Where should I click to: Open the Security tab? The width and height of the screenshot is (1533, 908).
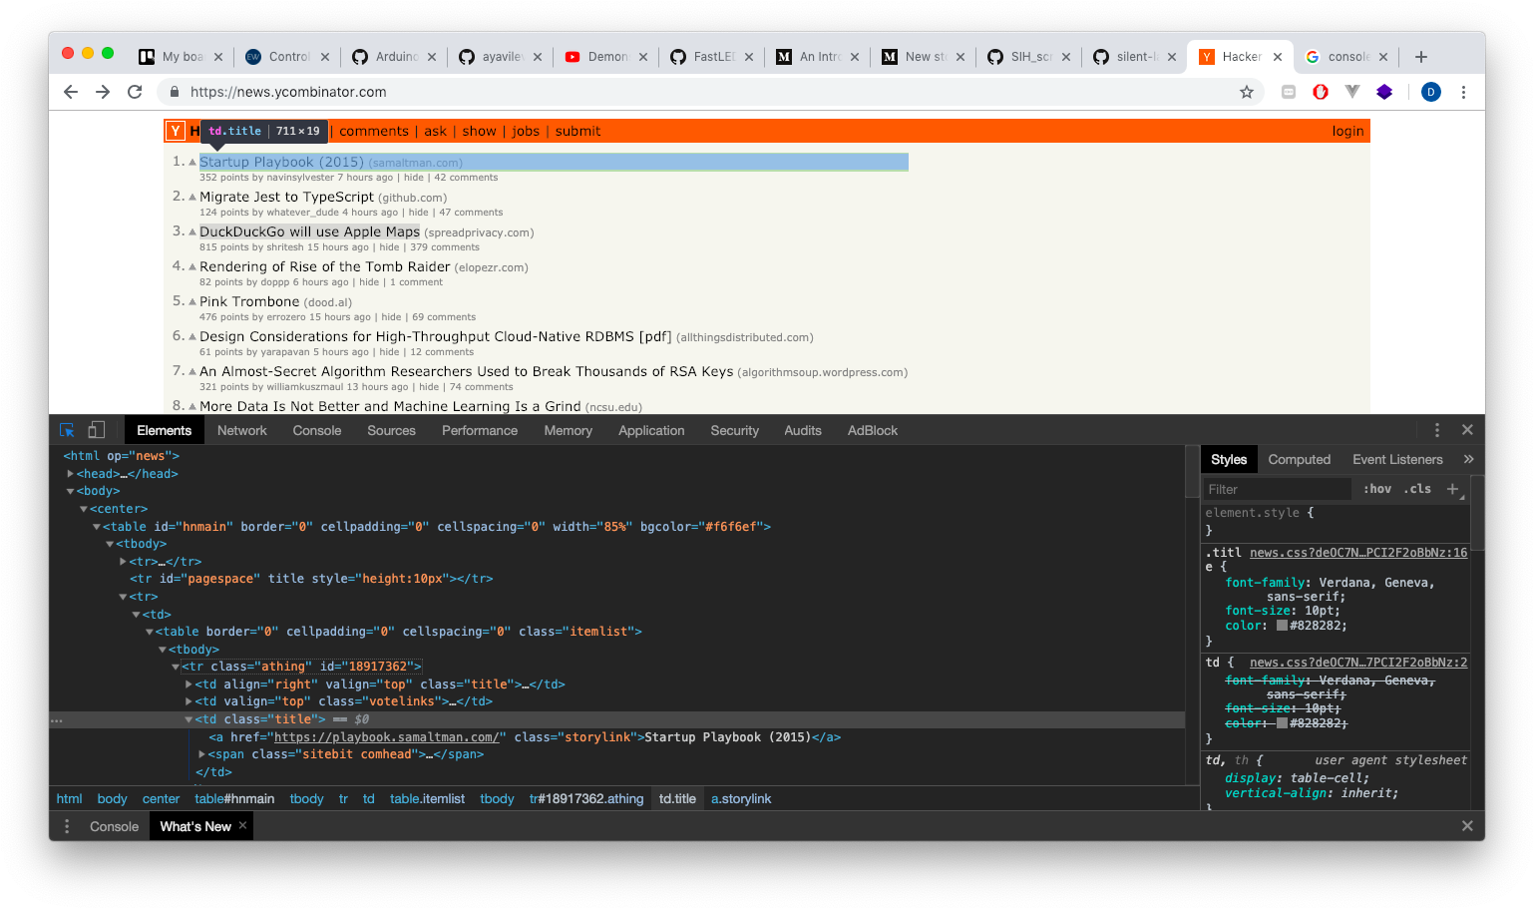coord(734,430)
